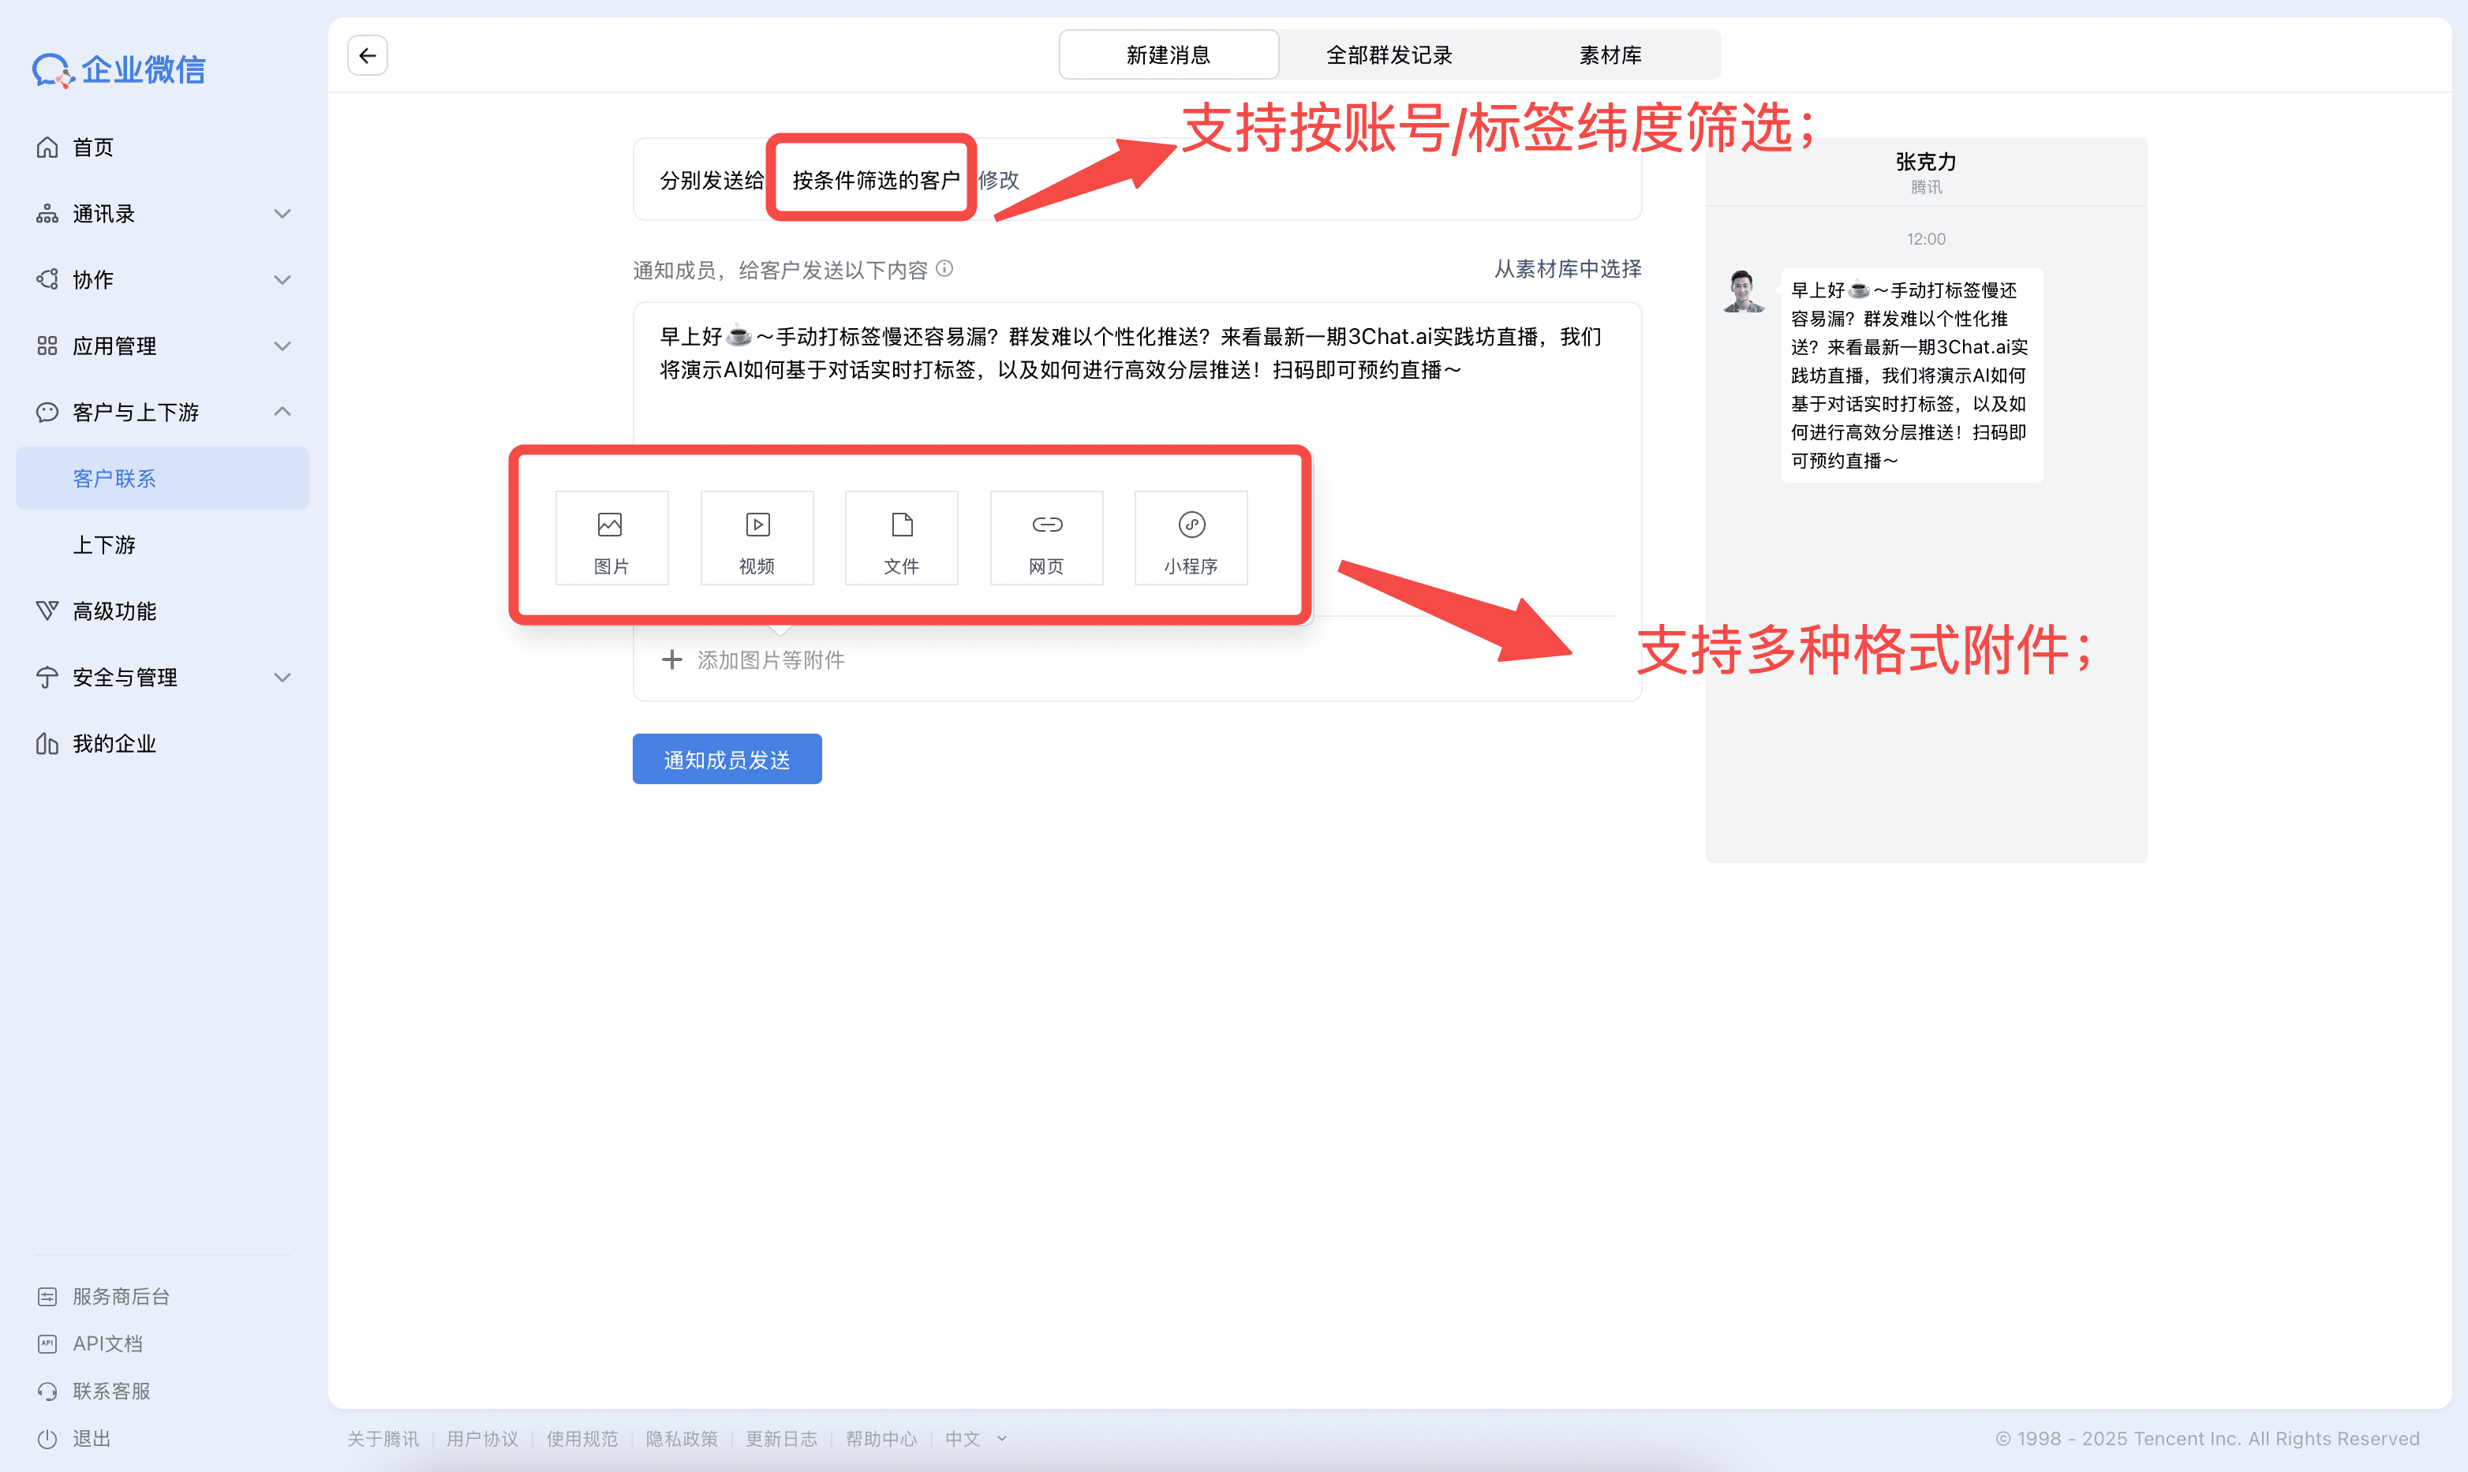Click the plus icon for 添加图片等附件

pos(671,659)
